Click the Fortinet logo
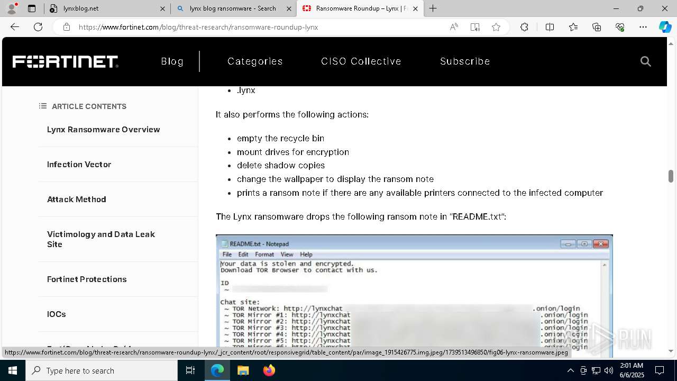This screenshot has width=677, height=381. (65, 61)
